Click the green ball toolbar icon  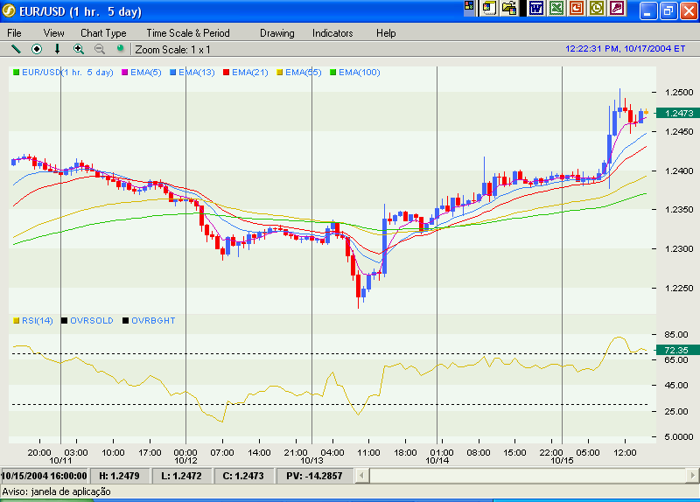coord(120,49)
